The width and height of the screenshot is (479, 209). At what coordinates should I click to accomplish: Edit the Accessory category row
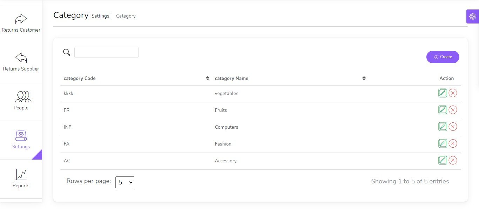[x=443, y=160]
